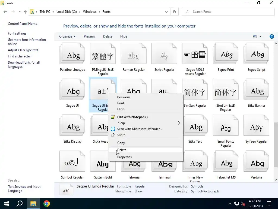The image size is (278, 209).
Task: Select the PMingLiU-ExtB Regular font icon
Action: coord(103,54)
